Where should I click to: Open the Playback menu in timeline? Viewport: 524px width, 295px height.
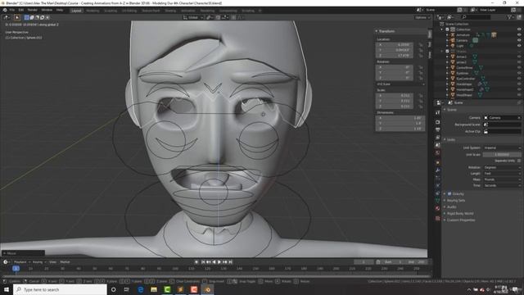coord(20,262)
